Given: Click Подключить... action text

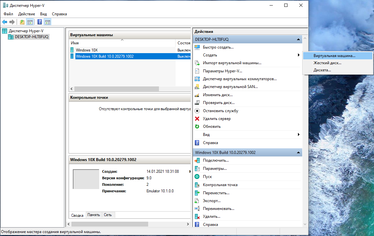Looking at the screenshot, I should (x=216, y=160).
